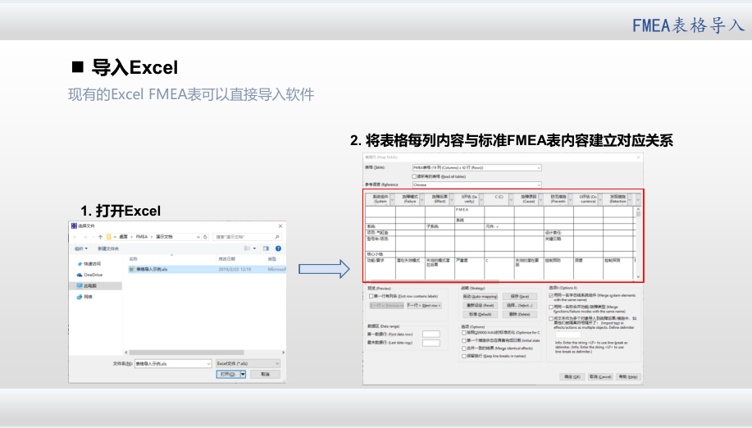Click the First data row input field
Viewport: 752px width, 428px height.
point(431,334)
